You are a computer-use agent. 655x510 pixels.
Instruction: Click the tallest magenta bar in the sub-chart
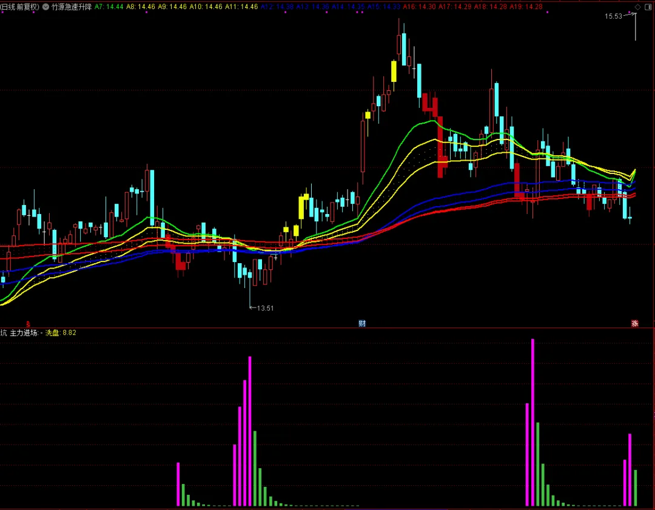coord(532,422)
